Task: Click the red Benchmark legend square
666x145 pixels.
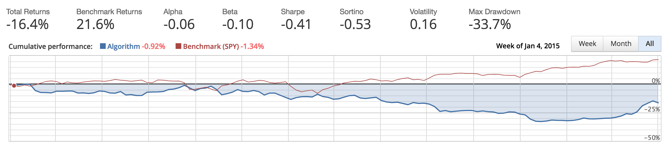Action: pos(178,46)
